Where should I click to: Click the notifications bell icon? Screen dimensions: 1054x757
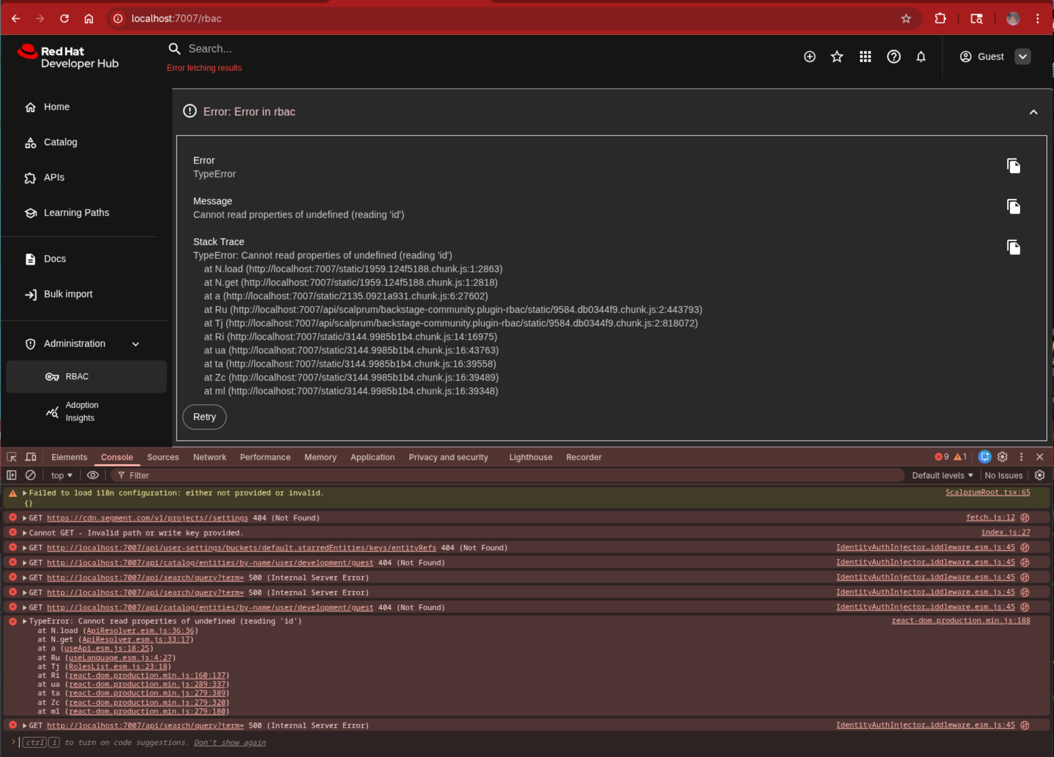pyautogui.click(x=921, y=57)
